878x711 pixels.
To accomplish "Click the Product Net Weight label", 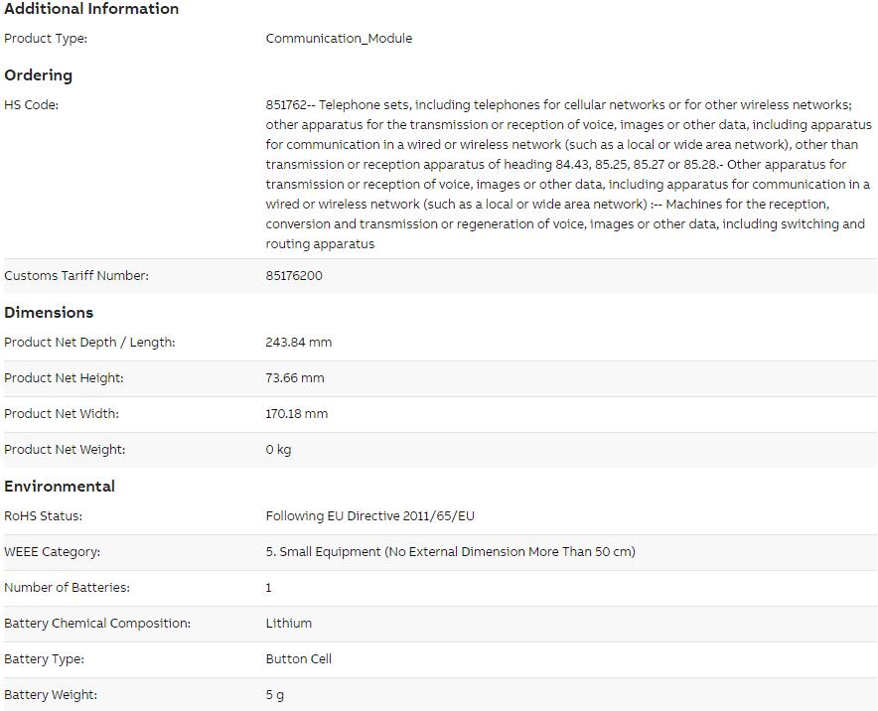I will [65, 450].
